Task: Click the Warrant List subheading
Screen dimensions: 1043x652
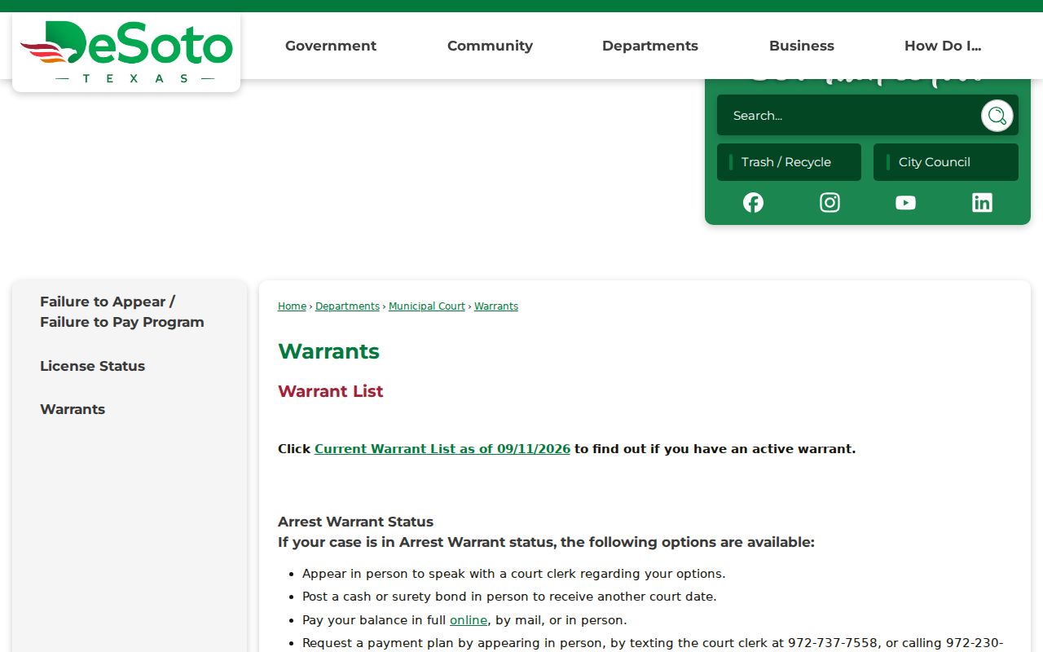Action: [x=330, y=391]
